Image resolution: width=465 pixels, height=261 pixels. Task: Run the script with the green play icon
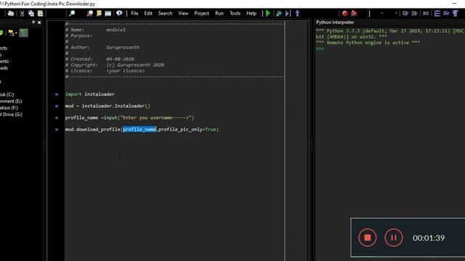pos(268,13)
